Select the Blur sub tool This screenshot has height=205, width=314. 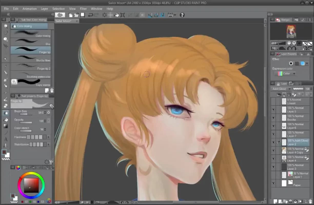[x=31, y=42]
